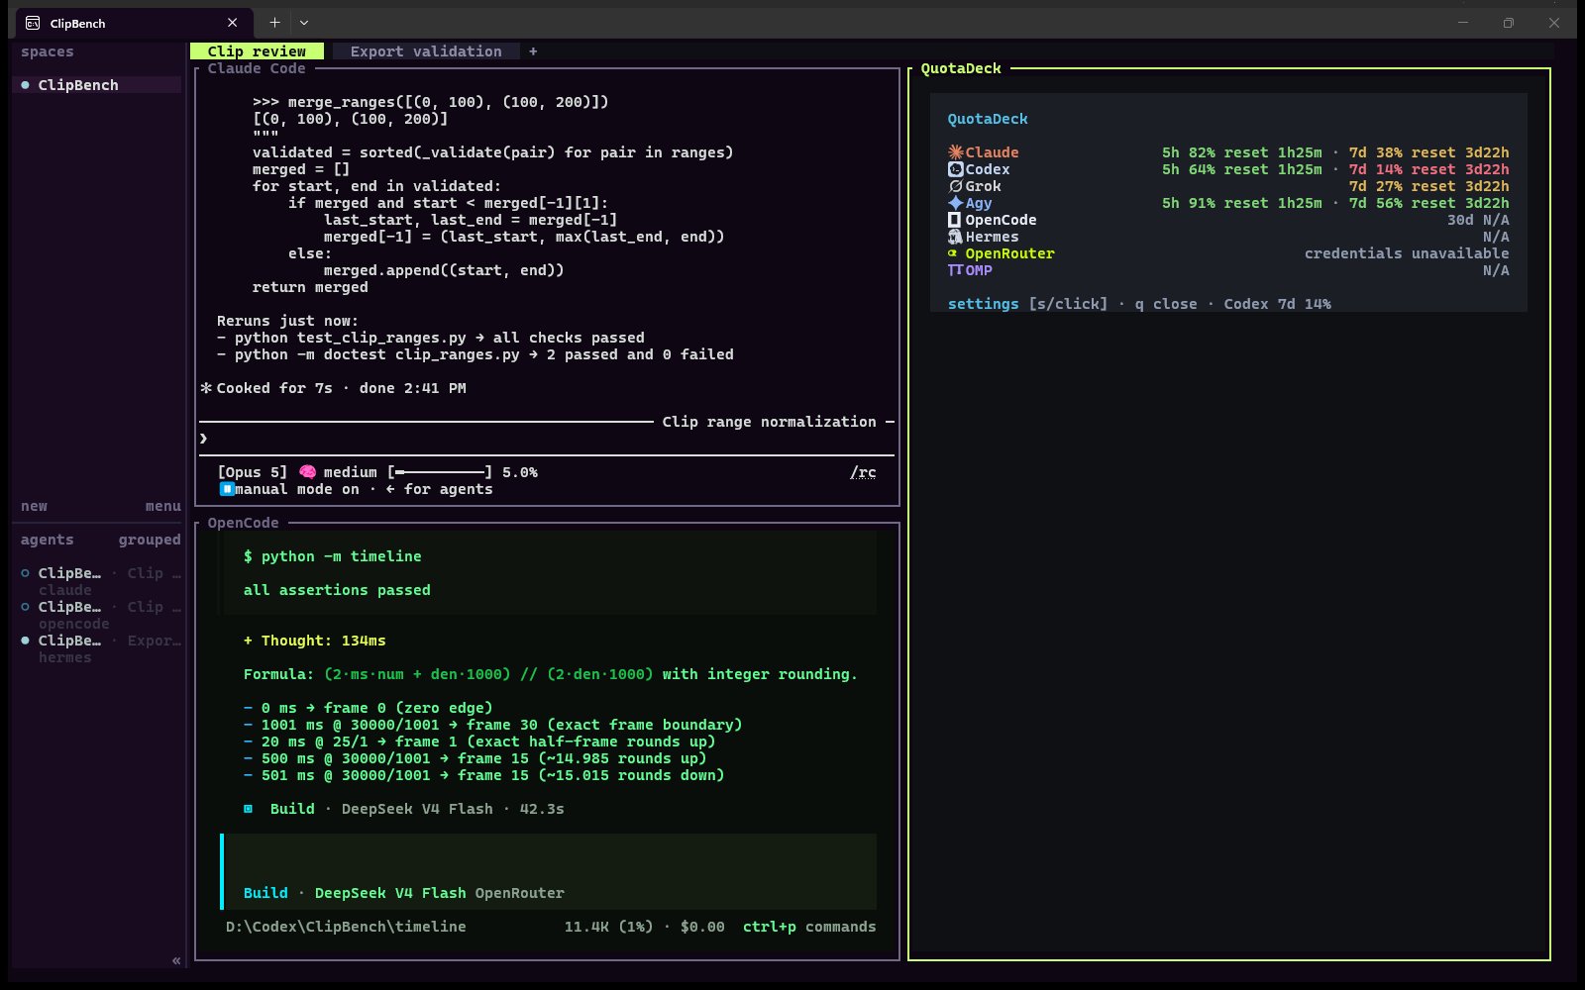1585x990 pixels.
Task: Expand the menu option in sidebar
Action: point(163,506)
